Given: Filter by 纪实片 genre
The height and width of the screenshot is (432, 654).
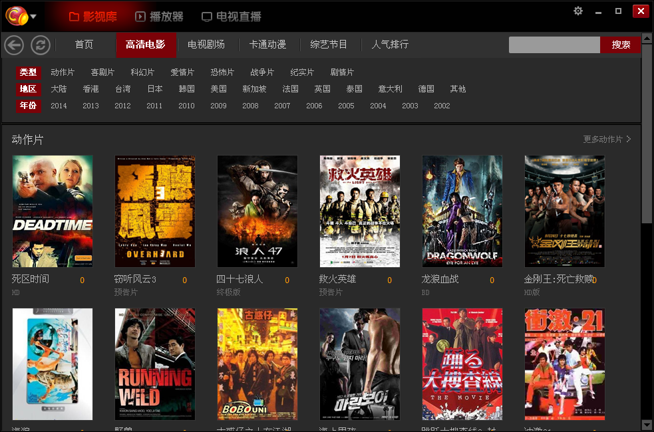Looking at the screenshot, I should point(302,72).
